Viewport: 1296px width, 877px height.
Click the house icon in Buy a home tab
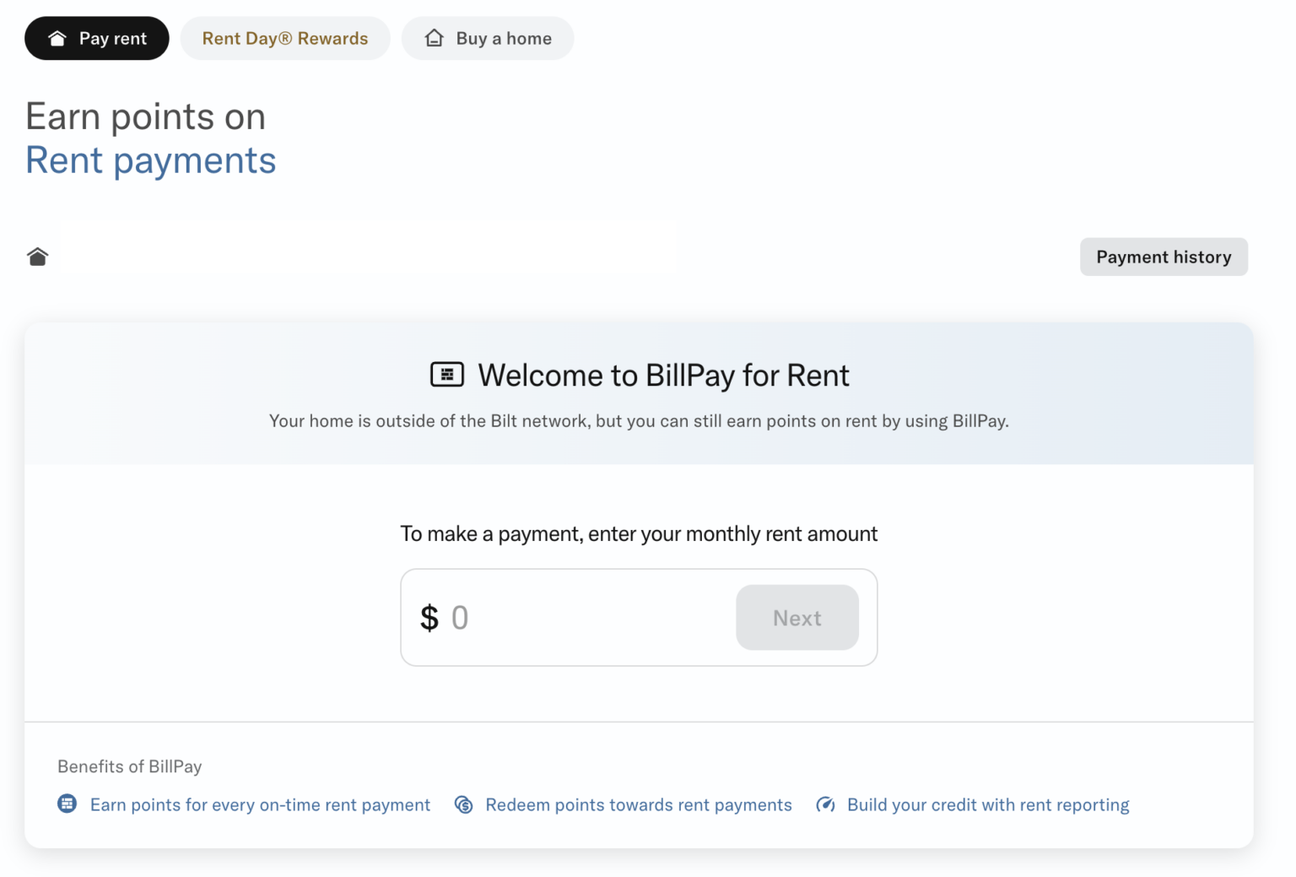(x=434, y=37)
